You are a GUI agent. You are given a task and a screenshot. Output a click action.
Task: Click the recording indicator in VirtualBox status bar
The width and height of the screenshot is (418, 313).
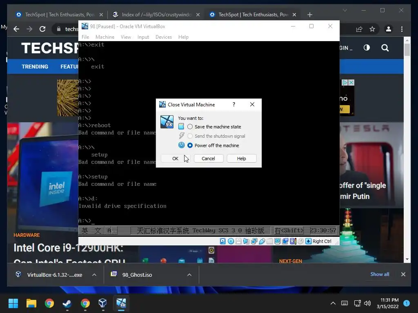285,241
